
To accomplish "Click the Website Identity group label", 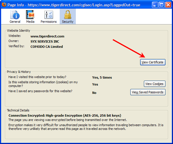I will pyautogui.click(x=18, y=31).
